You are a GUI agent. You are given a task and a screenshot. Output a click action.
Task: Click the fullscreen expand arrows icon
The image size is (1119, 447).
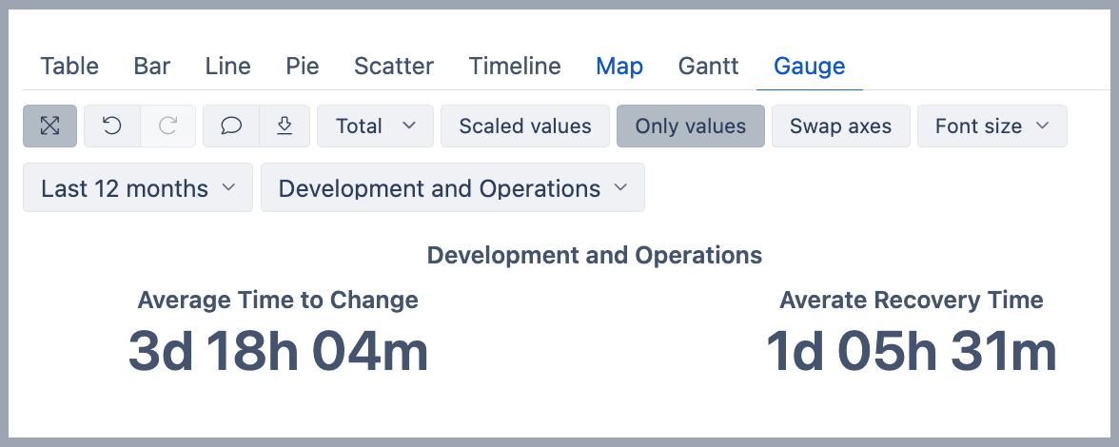[x=50, y=126]
